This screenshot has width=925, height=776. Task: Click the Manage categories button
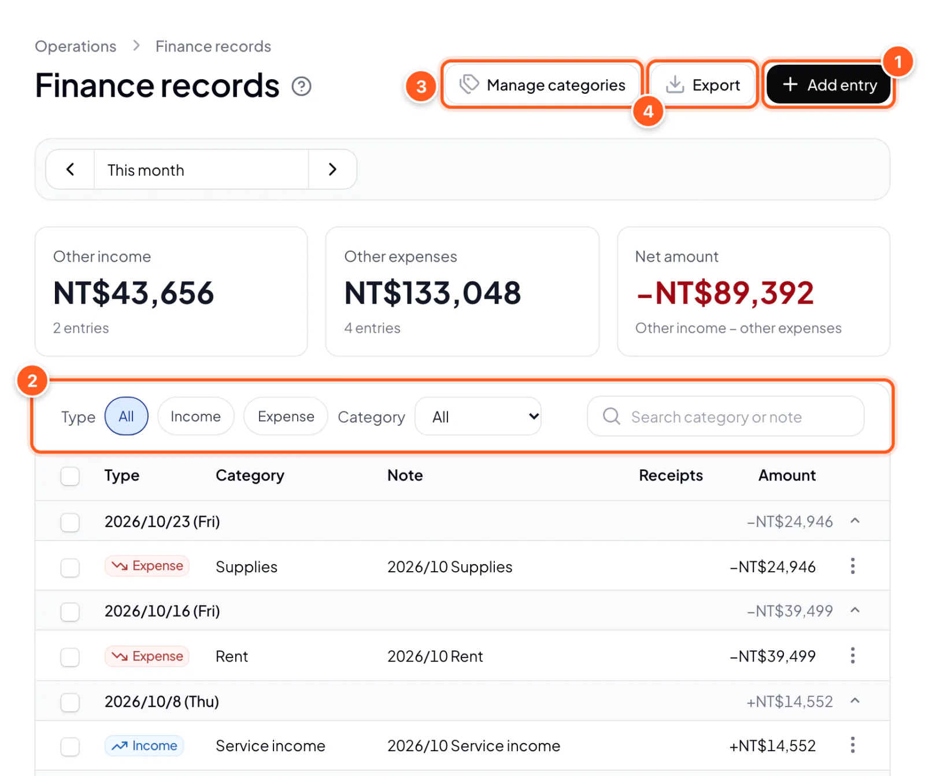542,85
